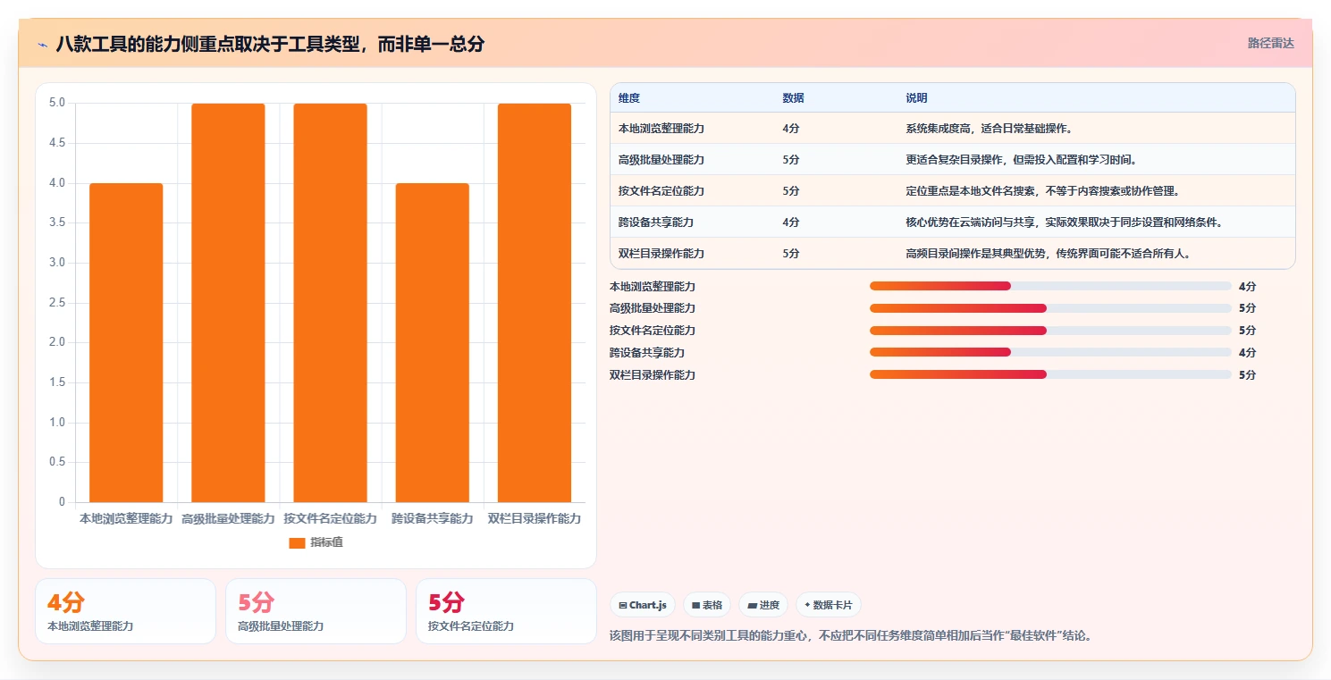Click the x-axis label 高级批量处理能力 under the chart
Viewport: 1331px width, 680px height.
tap(228, 518)
